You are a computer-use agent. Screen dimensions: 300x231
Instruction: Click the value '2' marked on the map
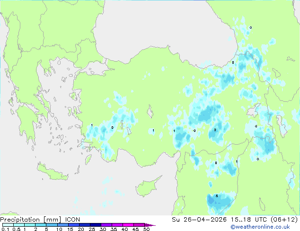(x=215, y=130)
